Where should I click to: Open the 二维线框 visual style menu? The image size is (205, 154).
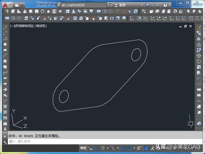pyautogui.click(x=39, y=26)
